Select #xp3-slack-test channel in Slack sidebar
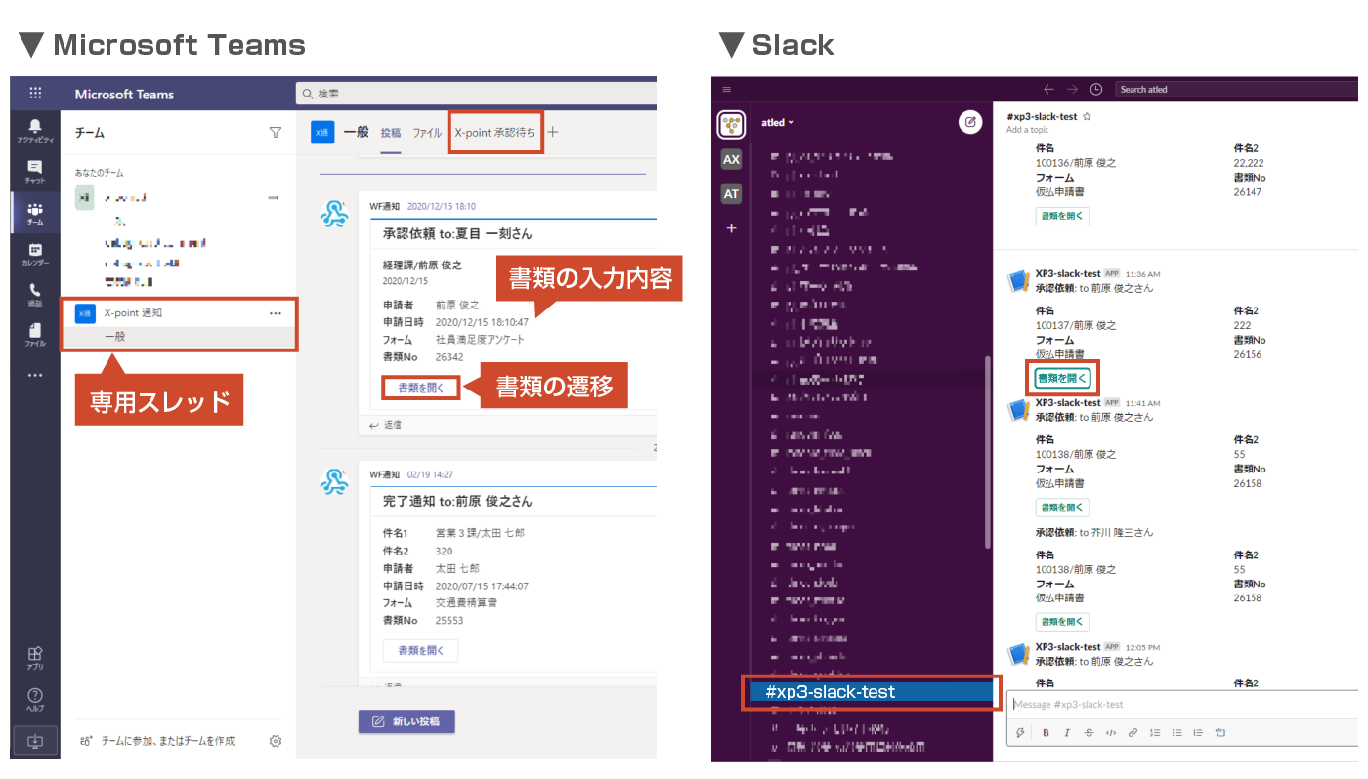The height and width of the screenshot is (779, 1368). 873,692
